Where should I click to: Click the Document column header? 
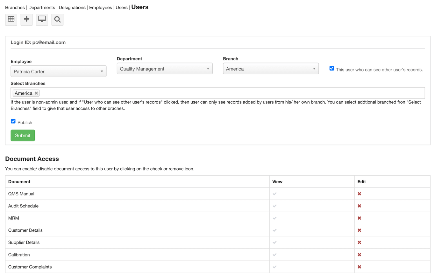(x=19, y=182)
